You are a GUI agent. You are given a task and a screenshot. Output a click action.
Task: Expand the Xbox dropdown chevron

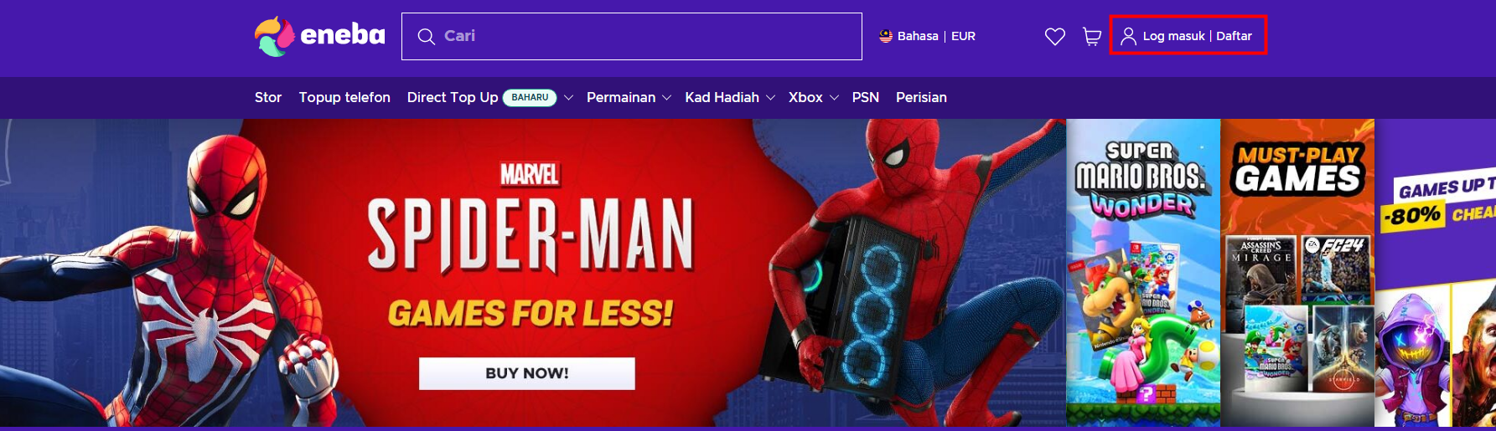834,98
